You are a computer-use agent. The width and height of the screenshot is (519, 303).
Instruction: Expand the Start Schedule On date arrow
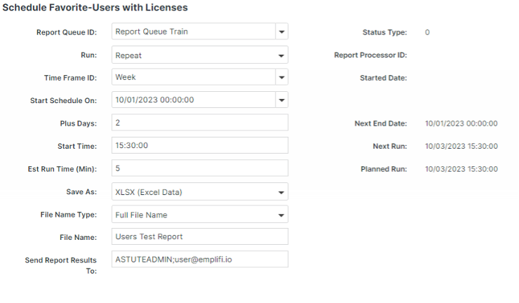point(281,100)
